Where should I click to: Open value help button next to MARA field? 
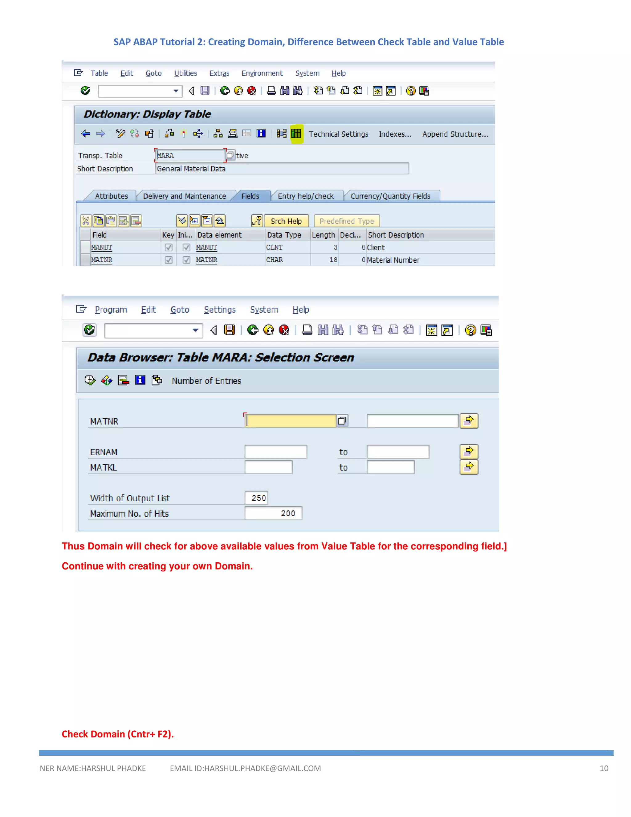(230, 155)
